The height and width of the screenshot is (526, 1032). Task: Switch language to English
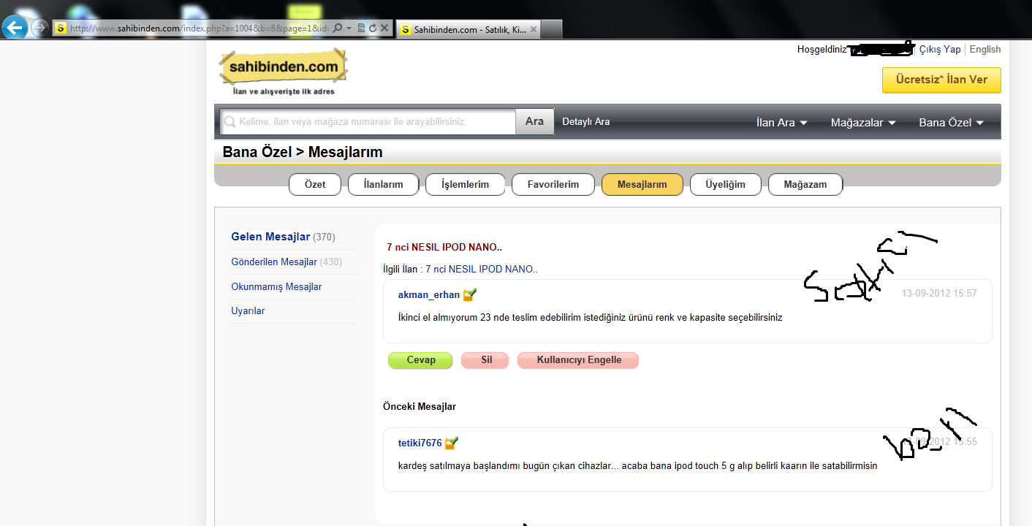(x=985, y=49)
